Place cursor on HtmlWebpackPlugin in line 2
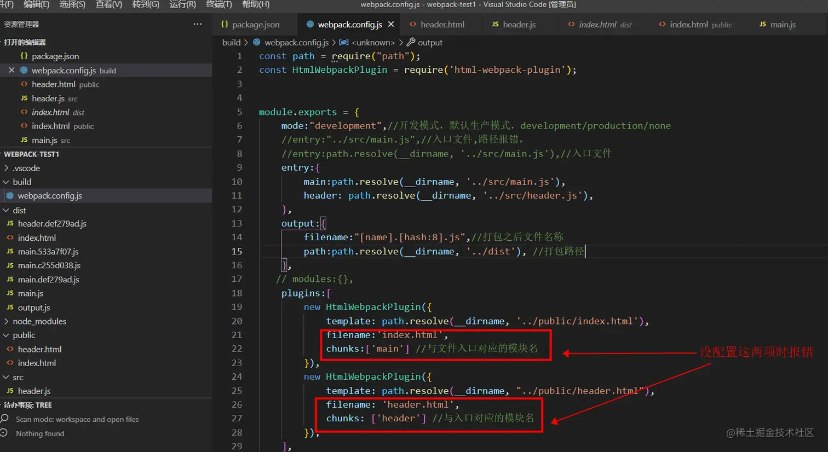 340,70
